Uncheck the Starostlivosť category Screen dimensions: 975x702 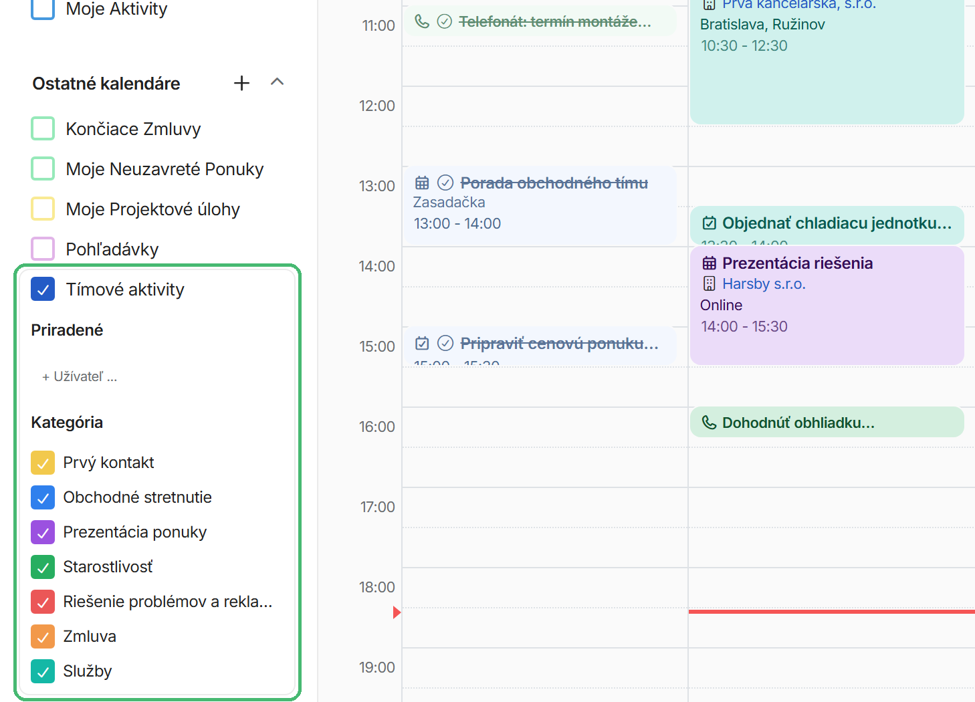[x=43, y=567]
